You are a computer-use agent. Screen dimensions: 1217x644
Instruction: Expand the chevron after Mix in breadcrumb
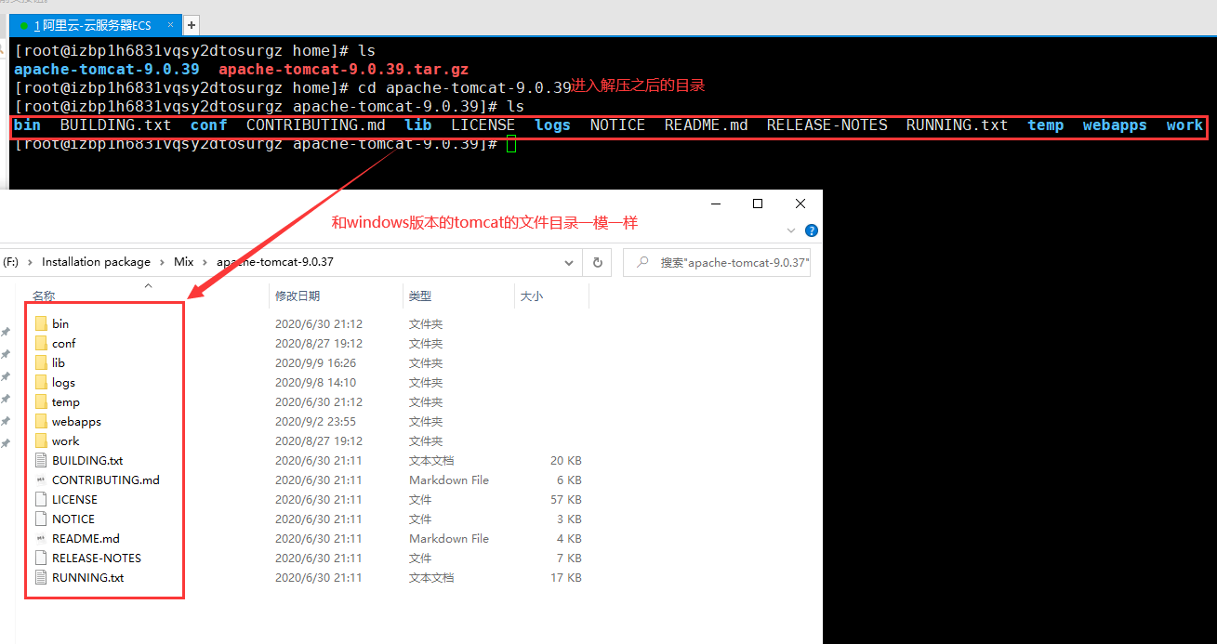tap(205, 262)
